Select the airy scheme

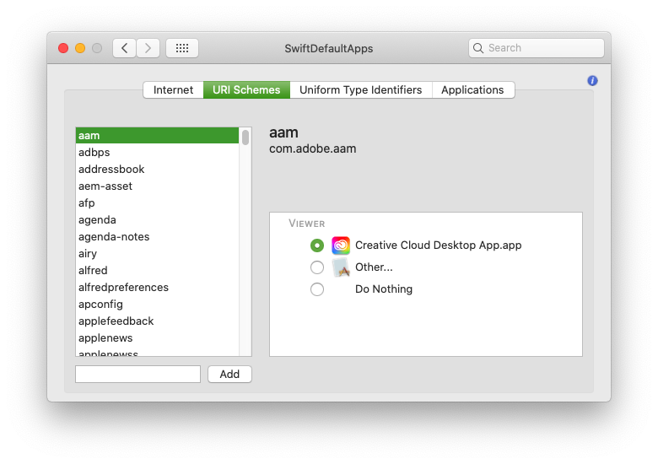coord(157,253)
